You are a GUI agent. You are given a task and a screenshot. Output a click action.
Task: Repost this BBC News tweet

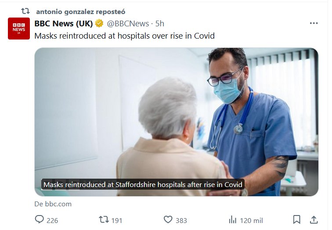coord(104,219)
